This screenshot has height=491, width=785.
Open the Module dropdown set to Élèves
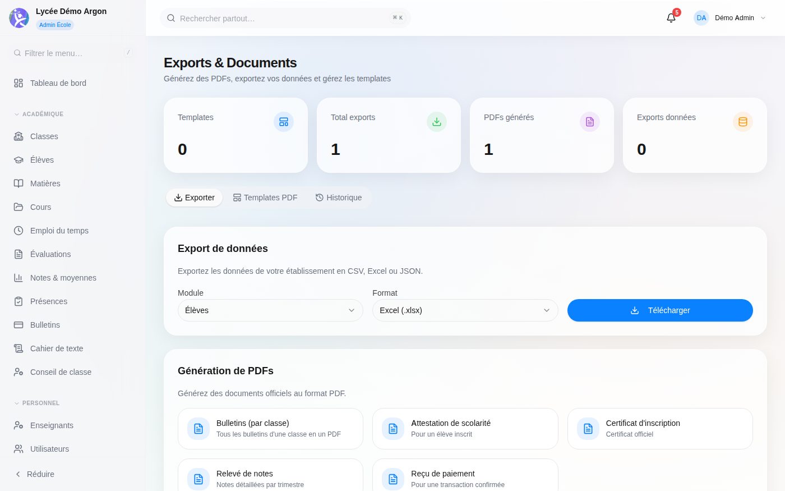[270, 310]
